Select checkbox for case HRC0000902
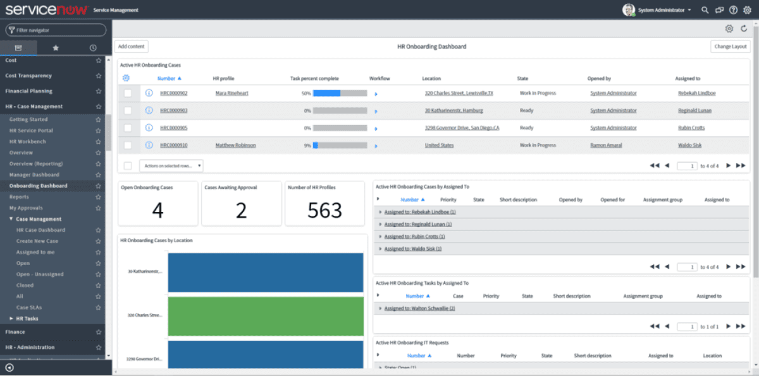This screenshot has width=759, height=376. click(128, 93)
